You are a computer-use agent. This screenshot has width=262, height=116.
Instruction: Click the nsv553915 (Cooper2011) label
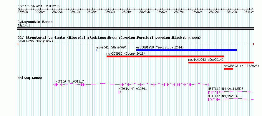pyautogui.click(x=126, y=53)
